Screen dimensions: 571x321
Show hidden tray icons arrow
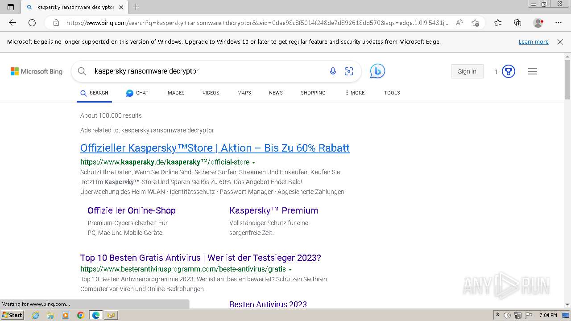click(x=497, y=315)
